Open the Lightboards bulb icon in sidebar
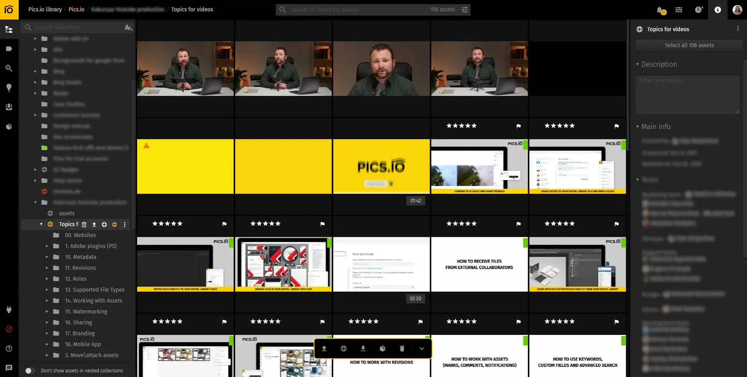Screen dimensions: 747x377 [9, 88]
